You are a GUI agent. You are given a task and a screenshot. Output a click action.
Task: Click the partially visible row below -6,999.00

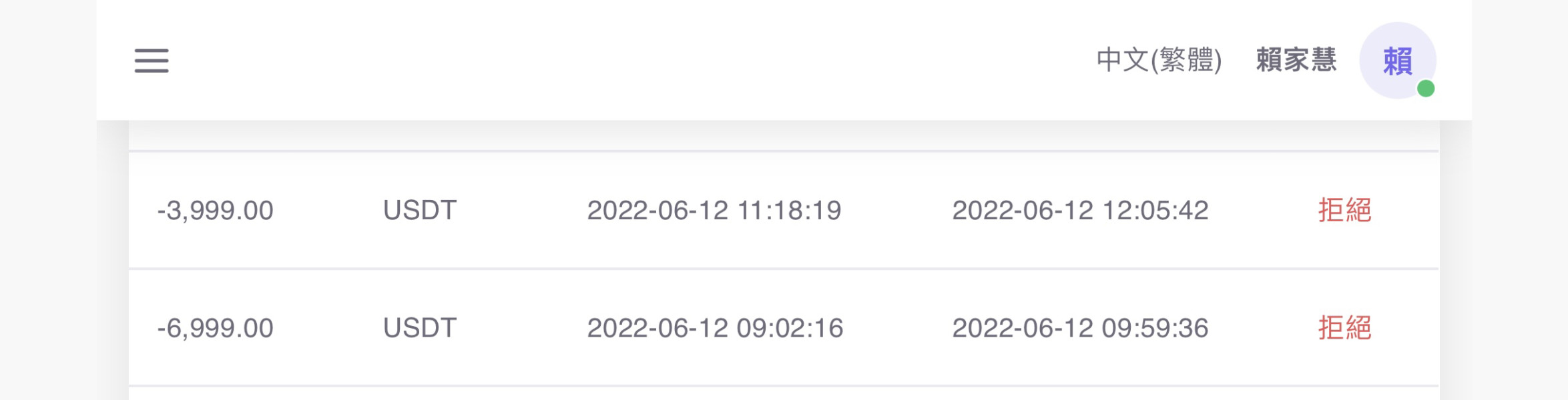coord(784,394)
